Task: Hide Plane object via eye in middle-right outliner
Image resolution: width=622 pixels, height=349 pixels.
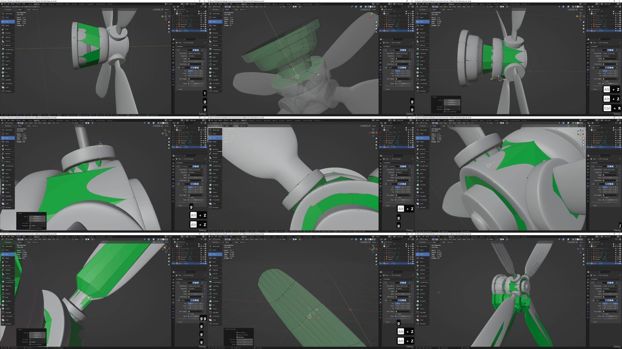Action: pyautogui.click(x=618, y=147)
